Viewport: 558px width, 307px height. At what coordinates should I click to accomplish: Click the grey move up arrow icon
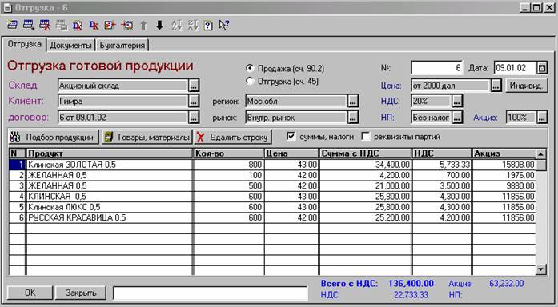tap(143, 25)
